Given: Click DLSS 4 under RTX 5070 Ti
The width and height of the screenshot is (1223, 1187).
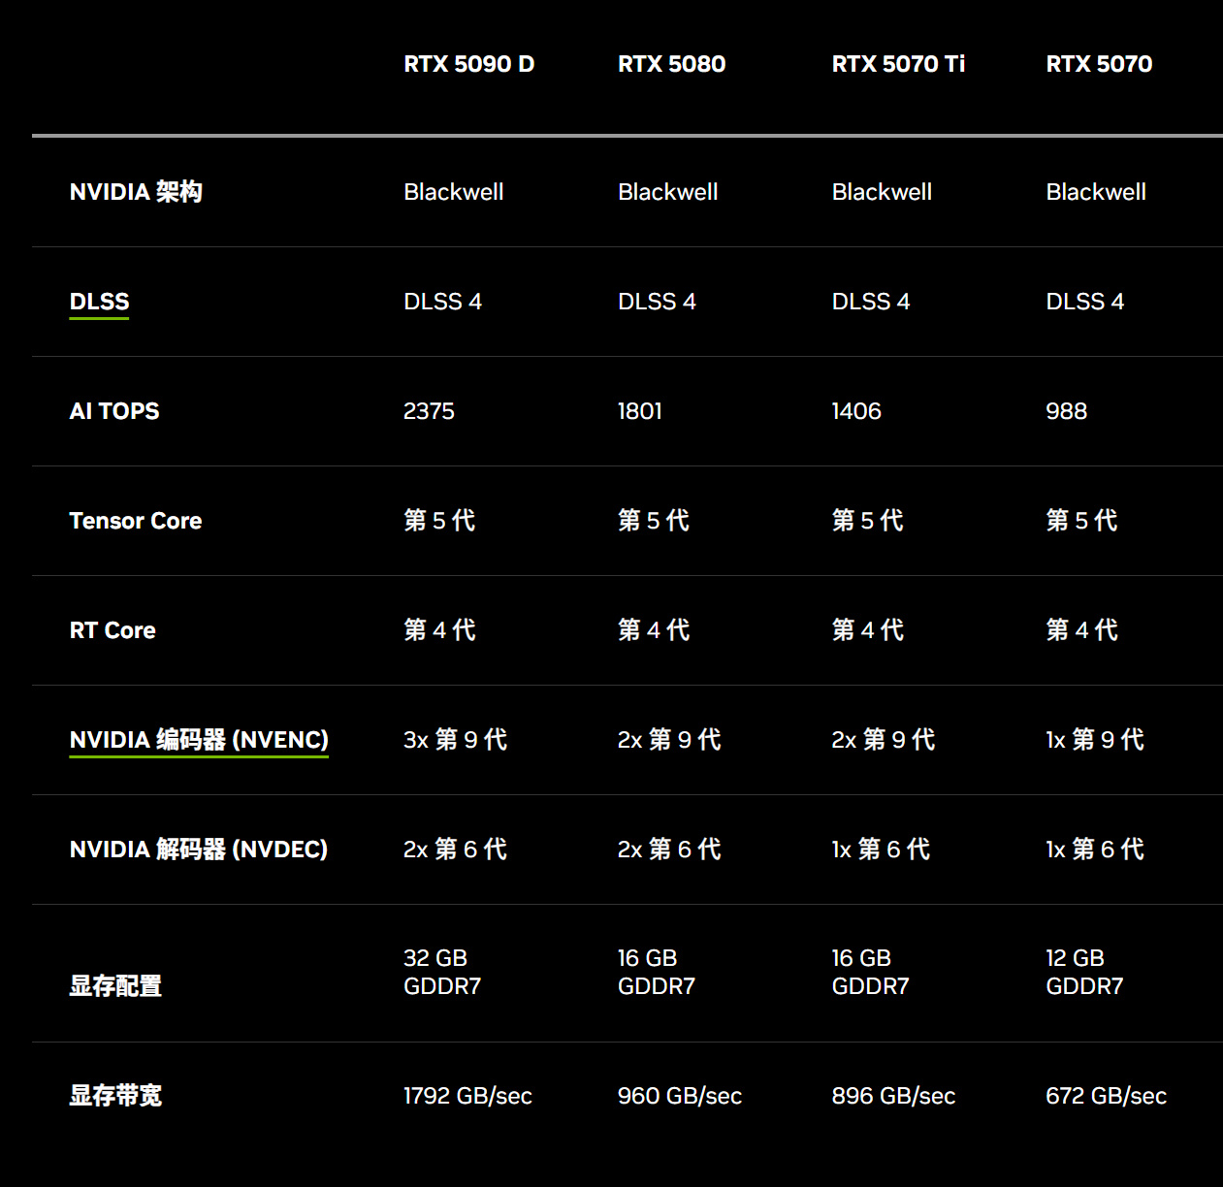Looking at the screenshot, I should pos(871,302).
